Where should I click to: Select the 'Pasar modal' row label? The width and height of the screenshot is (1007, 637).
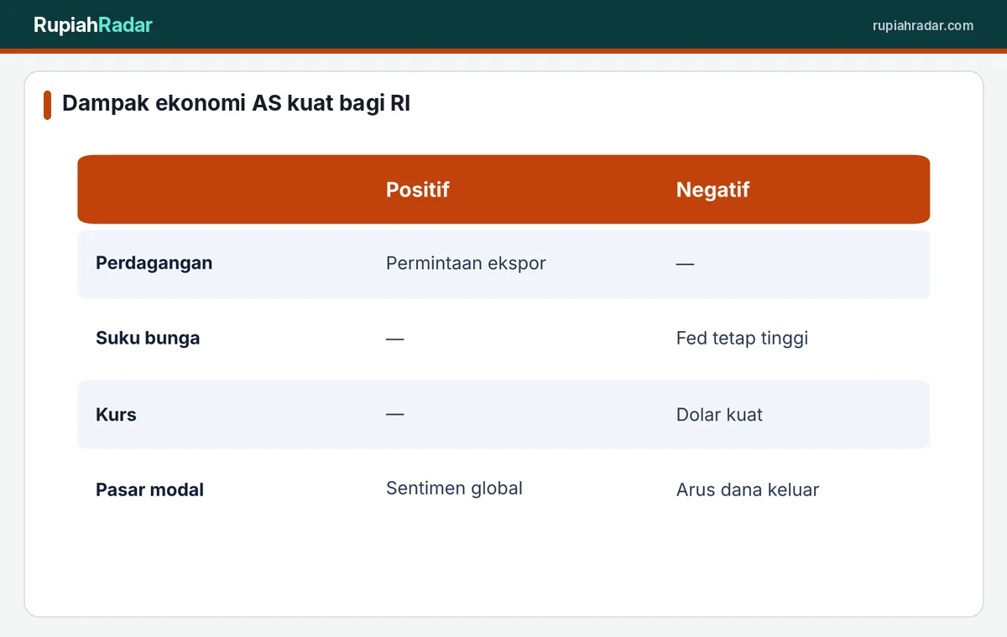[150, 490]
